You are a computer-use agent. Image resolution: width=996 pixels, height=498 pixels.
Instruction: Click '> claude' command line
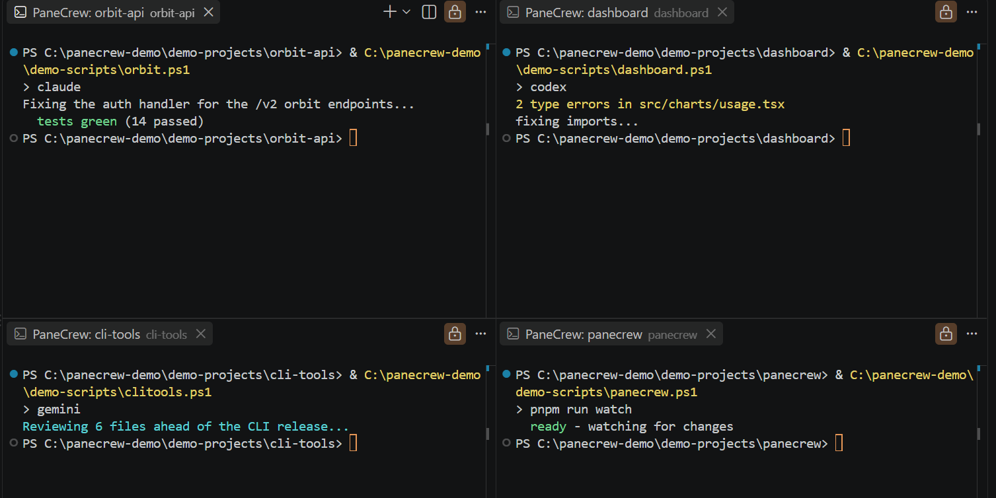click(x=52, y=87)
